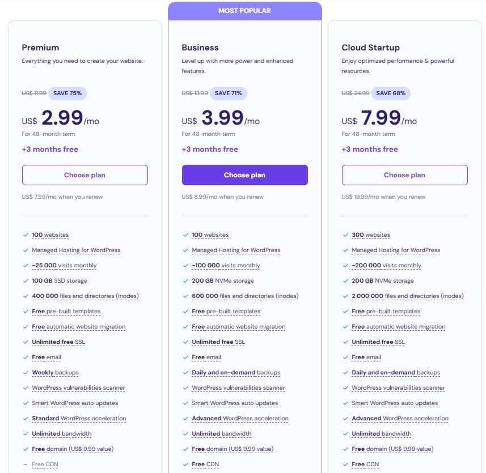Click checkmark icon next to Business 200 GB NVMe storage
The height and width of the screenshot is (473, 486).
point(185,281)
